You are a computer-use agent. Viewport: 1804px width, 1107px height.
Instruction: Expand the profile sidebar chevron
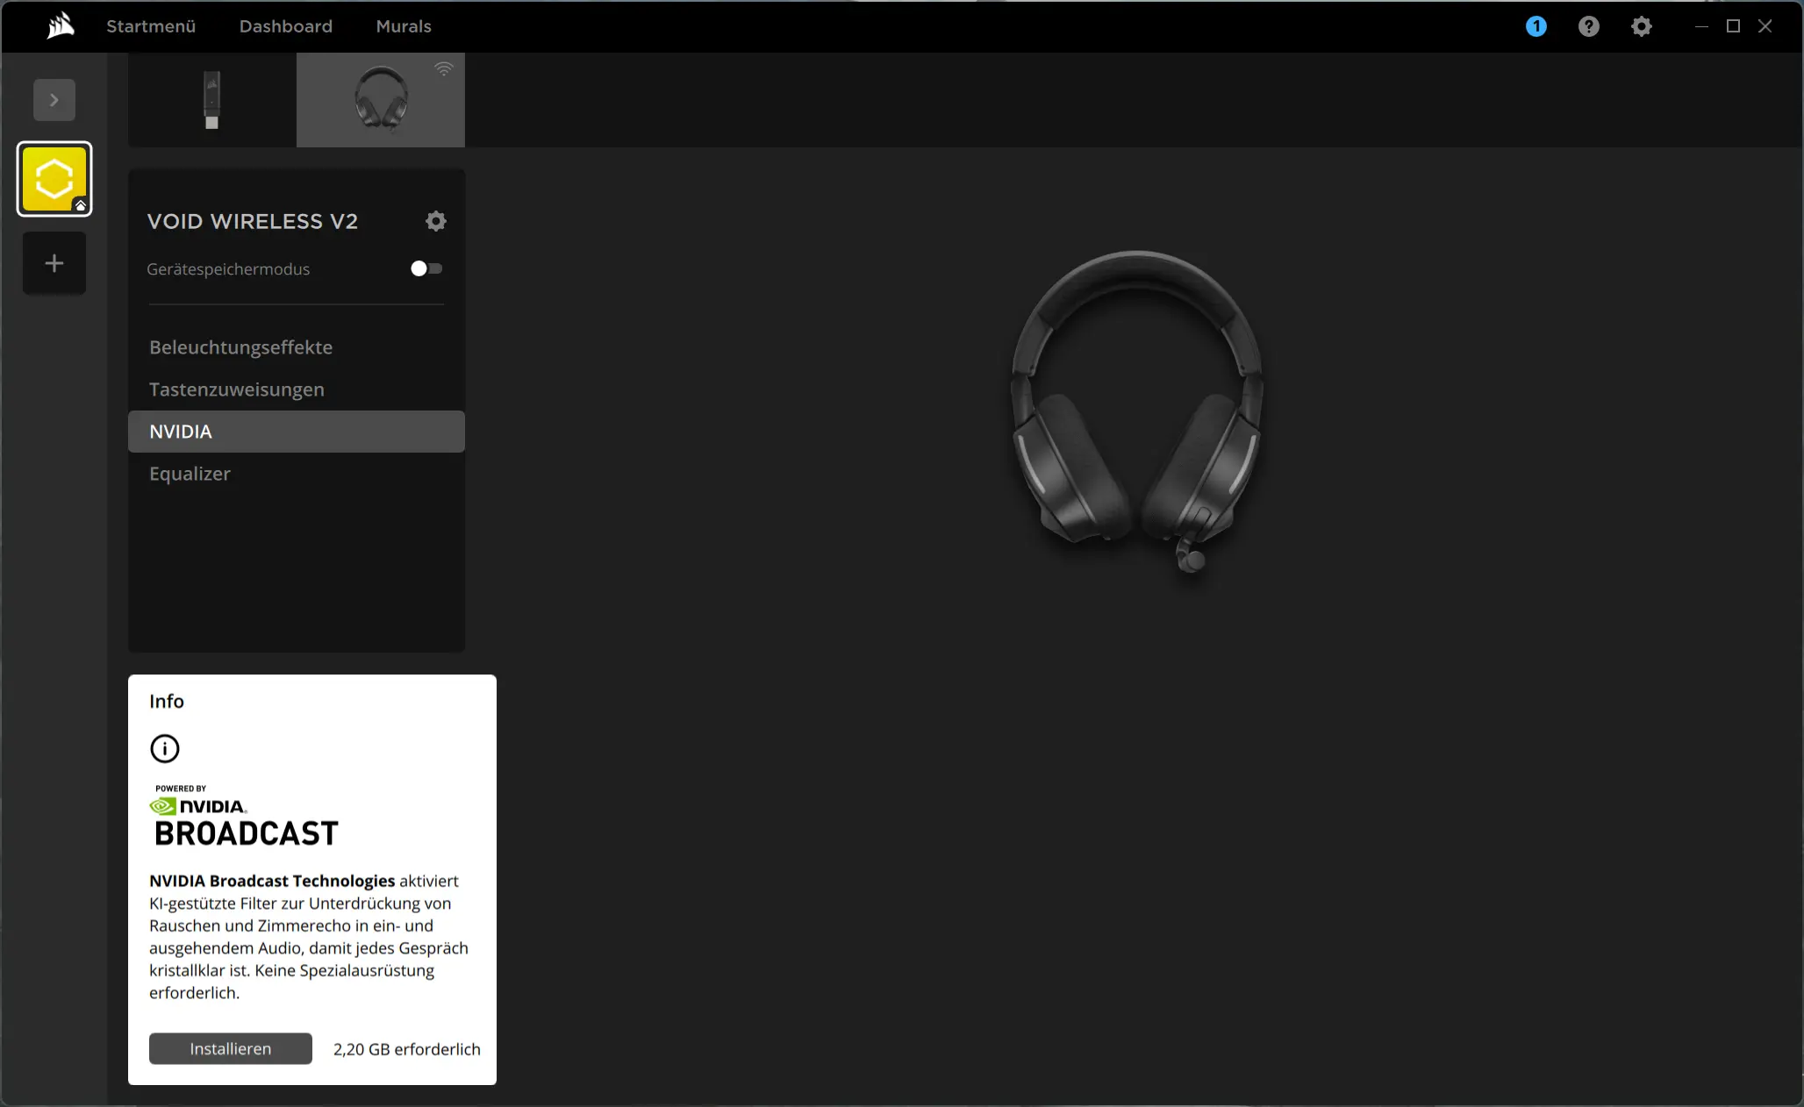[x=54, y=100]
